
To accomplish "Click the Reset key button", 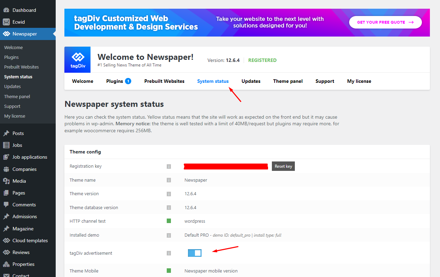I will [283, 166].
